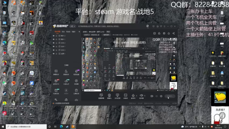This screenshot has width=229, height=129.
Task: Toggle the preview eye beside settings gear
Action: coord(157,96)
